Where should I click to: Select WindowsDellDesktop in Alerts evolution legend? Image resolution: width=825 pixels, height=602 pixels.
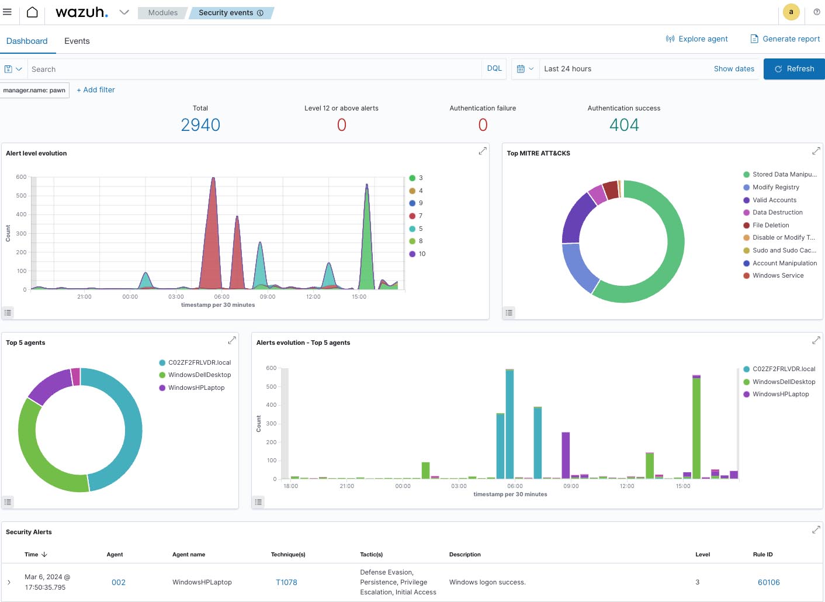779,382
